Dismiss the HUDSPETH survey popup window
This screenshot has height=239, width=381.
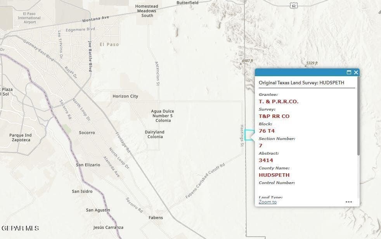[356, 72]
